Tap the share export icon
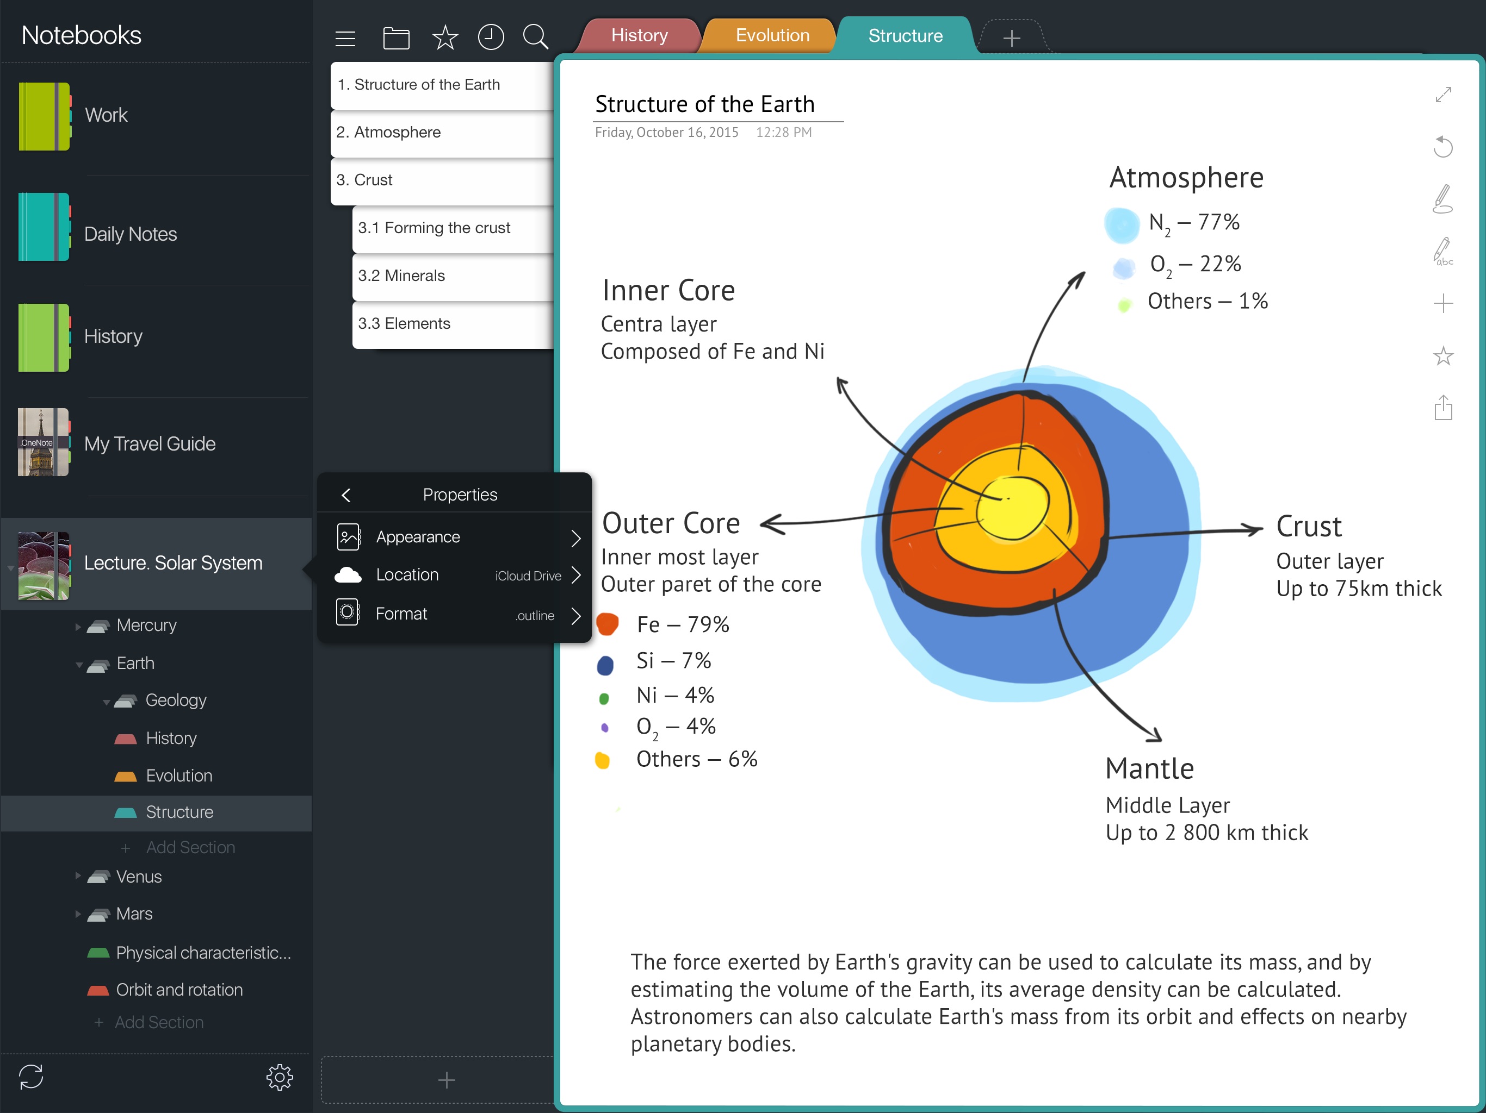 pyautogui.click(x=1443, y=408)
